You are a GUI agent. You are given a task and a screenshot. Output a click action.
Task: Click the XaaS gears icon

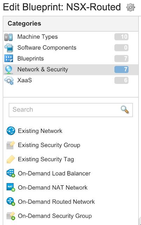(x=9, y=81)
